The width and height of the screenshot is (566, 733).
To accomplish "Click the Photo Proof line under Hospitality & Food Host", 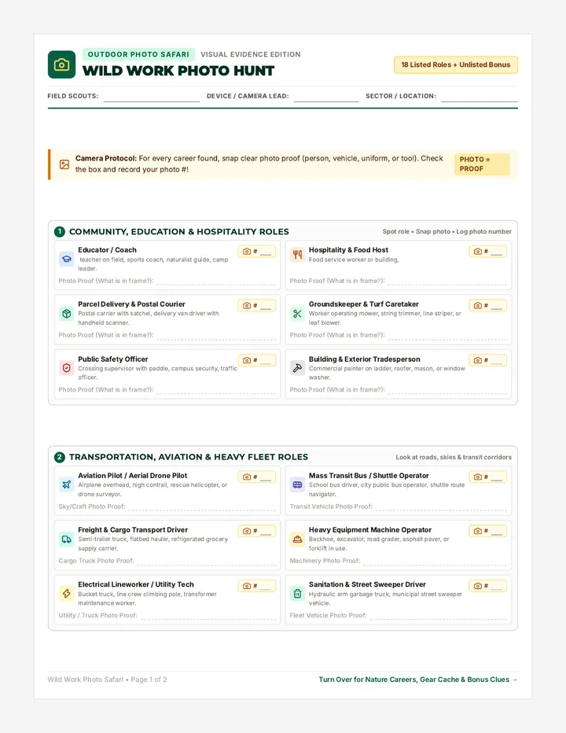I will pos(447,282).
